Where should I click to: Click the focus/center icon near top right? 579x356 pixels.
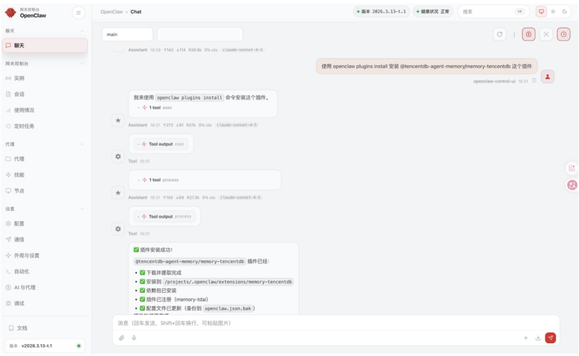[546, 34]
